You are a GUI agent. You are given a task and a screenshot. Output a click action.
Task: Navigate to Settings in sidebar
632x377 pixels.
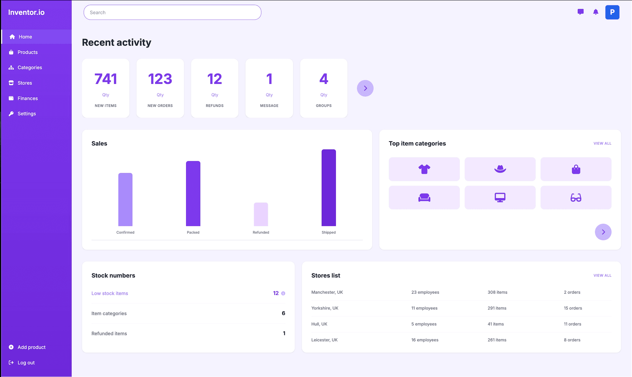[27, 114]
